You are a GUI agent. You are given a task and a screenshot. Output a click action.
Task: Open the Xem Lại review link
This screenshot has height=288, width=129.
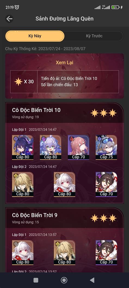pos(64,62)
